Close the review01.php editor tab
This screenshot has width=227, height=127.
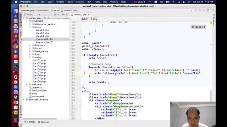click(x=88, y=14)
